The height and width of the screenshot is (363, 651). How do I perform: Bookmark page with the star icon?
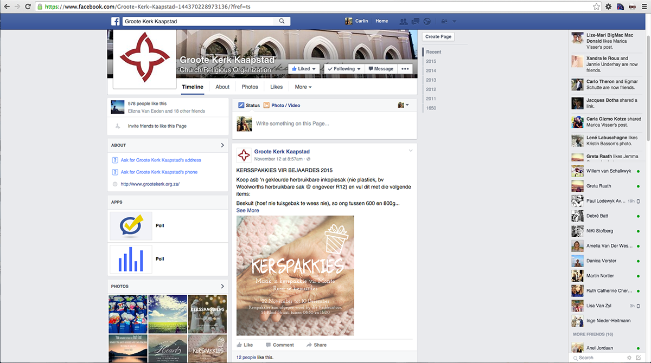596,7
